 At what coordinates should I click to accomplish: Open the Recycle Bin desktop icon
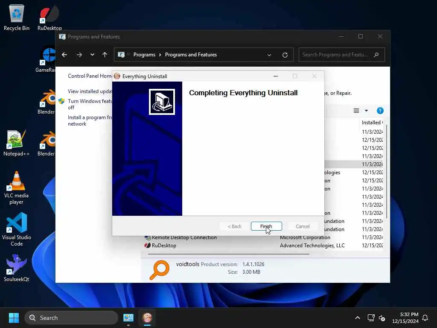(17, 17)
